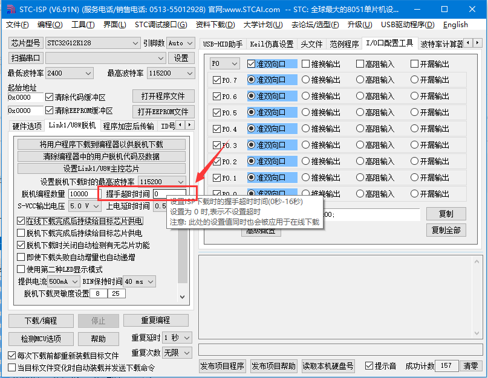Viewport: 488px width, 378px height.
Task: Expand P0 port selection dropdown
Action: 235,64
